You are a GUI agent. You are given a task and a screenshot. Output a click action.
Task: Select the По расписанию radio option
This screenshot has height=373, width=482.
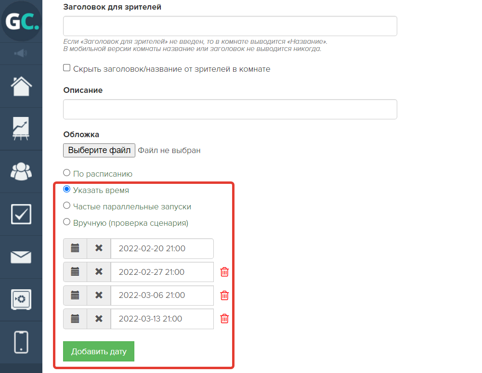(x=67, y=173)
